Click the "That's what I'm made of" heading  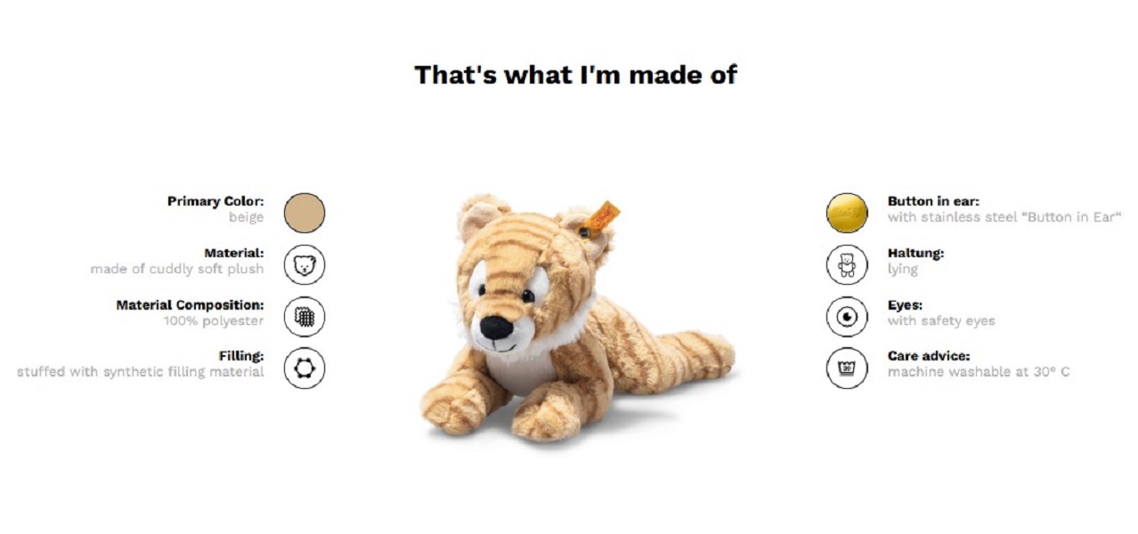coord(575,74)
